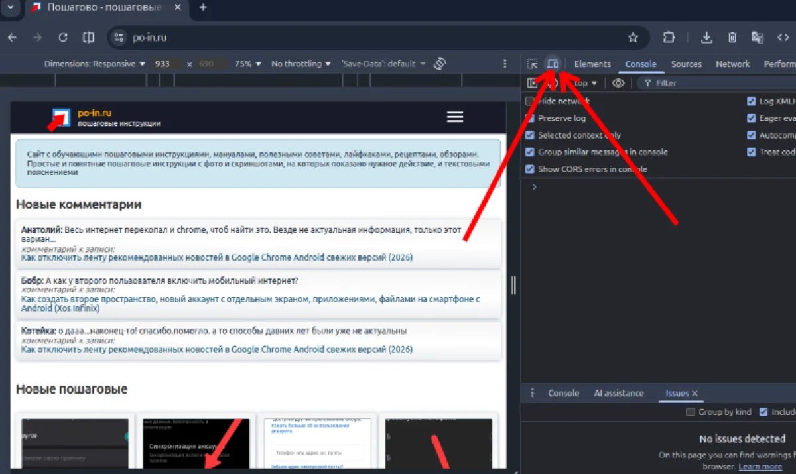This screenshot has height=474, width=796.
Task: Open the hamburger menu on po-in.ru site
Action: [455, 117]
